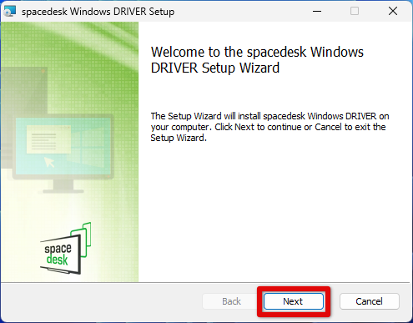Click the title bar text spacedesk Windows DRIVER Setup
413x323 pixels.
tap(98, 12)
